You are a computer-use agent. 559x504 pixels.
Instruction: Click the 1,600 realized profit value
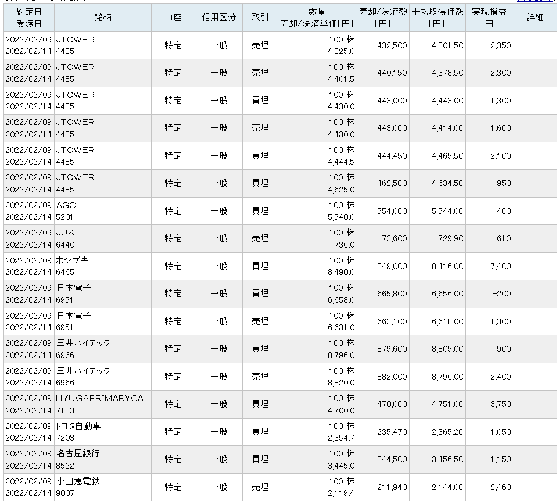[500, 128]
